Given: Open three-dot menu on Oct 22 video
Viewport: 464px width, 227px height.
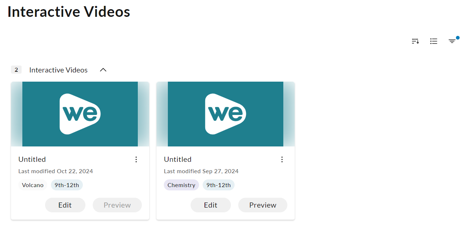Looking at the screenshot, I should click(x=136, y=159).
